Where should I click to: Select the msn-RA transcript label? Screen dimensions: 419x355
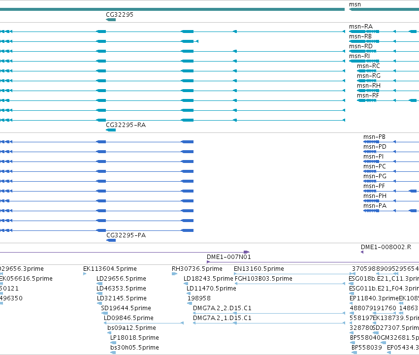tap(361, 27)
